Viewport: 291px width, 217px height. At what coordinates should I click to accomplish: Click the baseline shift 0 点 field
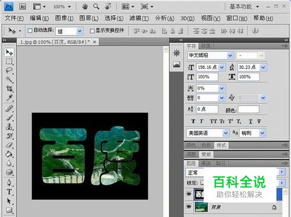207,109
